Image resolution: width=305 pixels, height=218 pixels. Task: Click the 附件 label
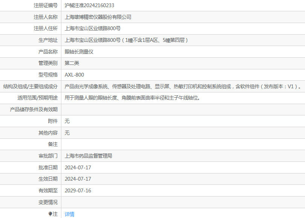tap(53, 121)
